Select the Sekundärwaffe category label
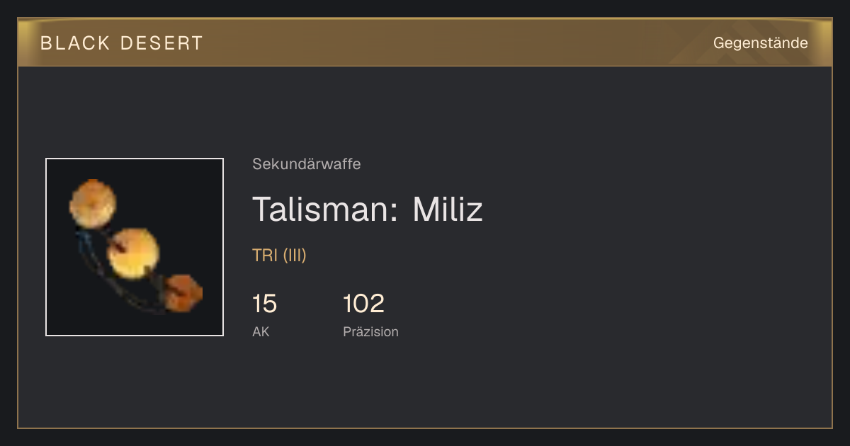Image resolution: width=850 pixels, height=446 pixels. coord(307,164)
